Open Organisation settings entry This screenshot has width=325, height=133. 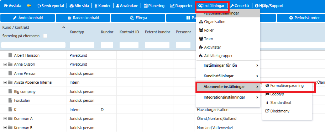coord(228,22)
